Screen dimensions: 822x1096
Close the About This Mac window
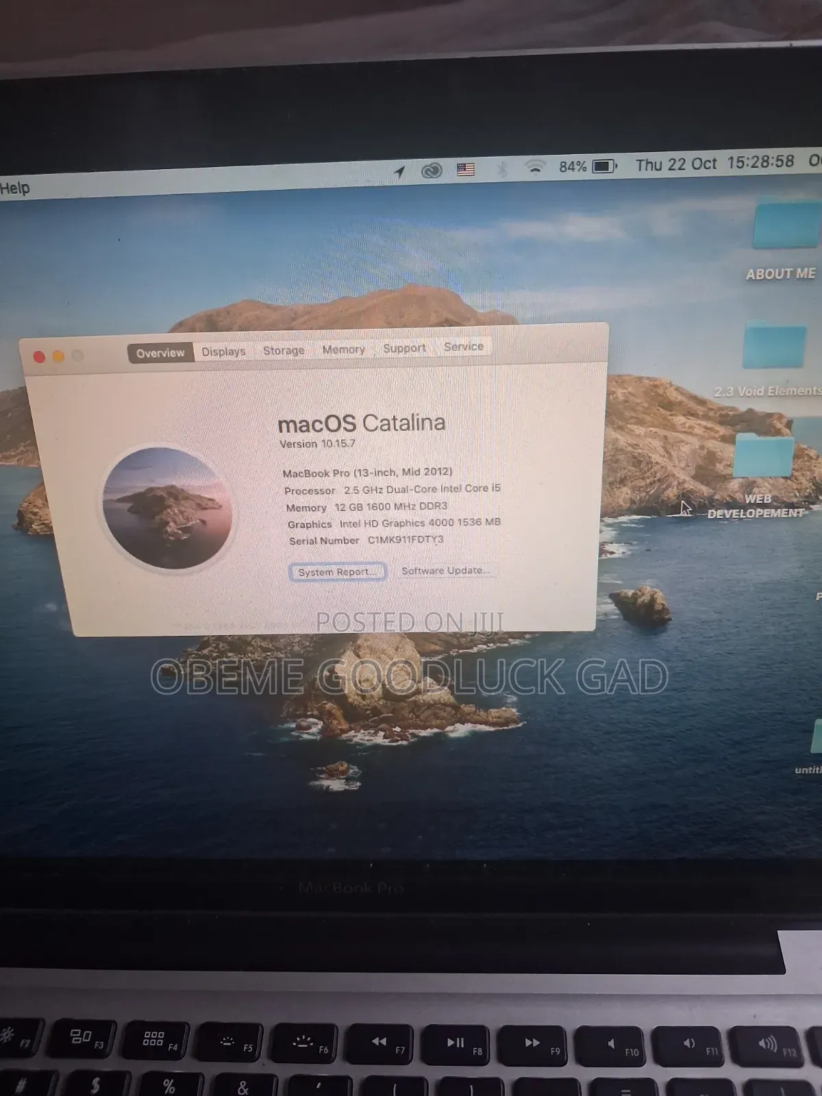click(x=39, y=357)
